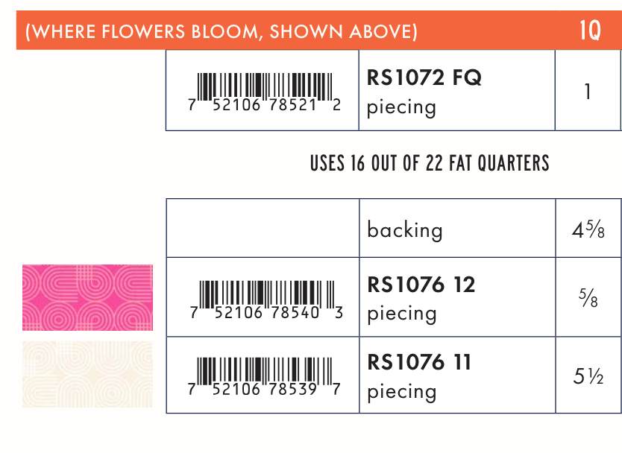Select the RS1072 FQ product code
This screenshot has height=453, width=622.
point(424,77)
